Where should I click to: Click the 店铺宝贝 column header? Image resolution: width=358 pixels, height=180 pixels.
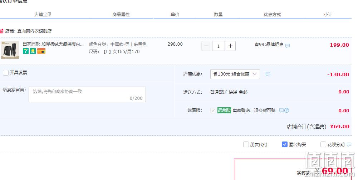tap(43, 15)
